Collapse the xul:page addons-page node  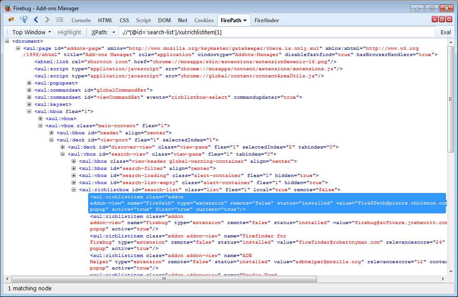point(18,48)
